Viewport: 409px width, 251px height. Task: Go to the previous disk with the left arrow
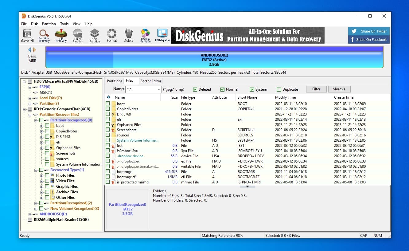[x=30, y=50]
